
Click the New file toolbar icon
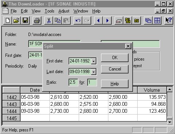(x=8, y=21)
